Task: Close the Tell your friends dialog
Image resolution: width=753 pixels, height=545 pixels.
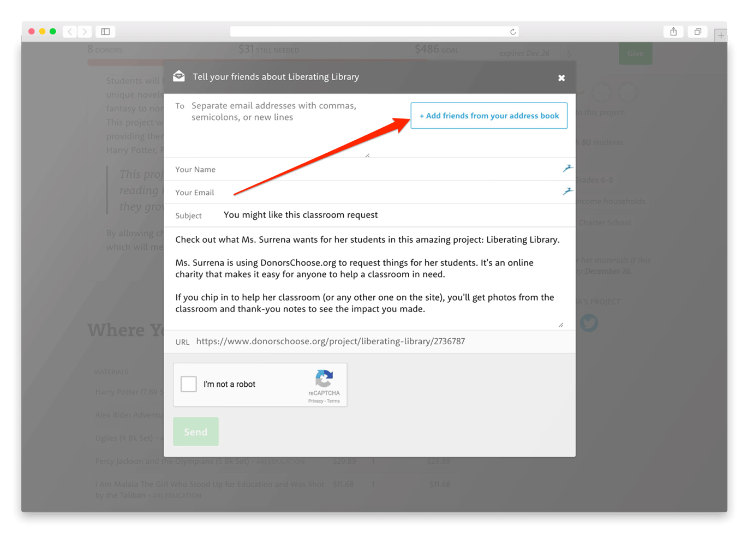Action: (x=561, y=78)
